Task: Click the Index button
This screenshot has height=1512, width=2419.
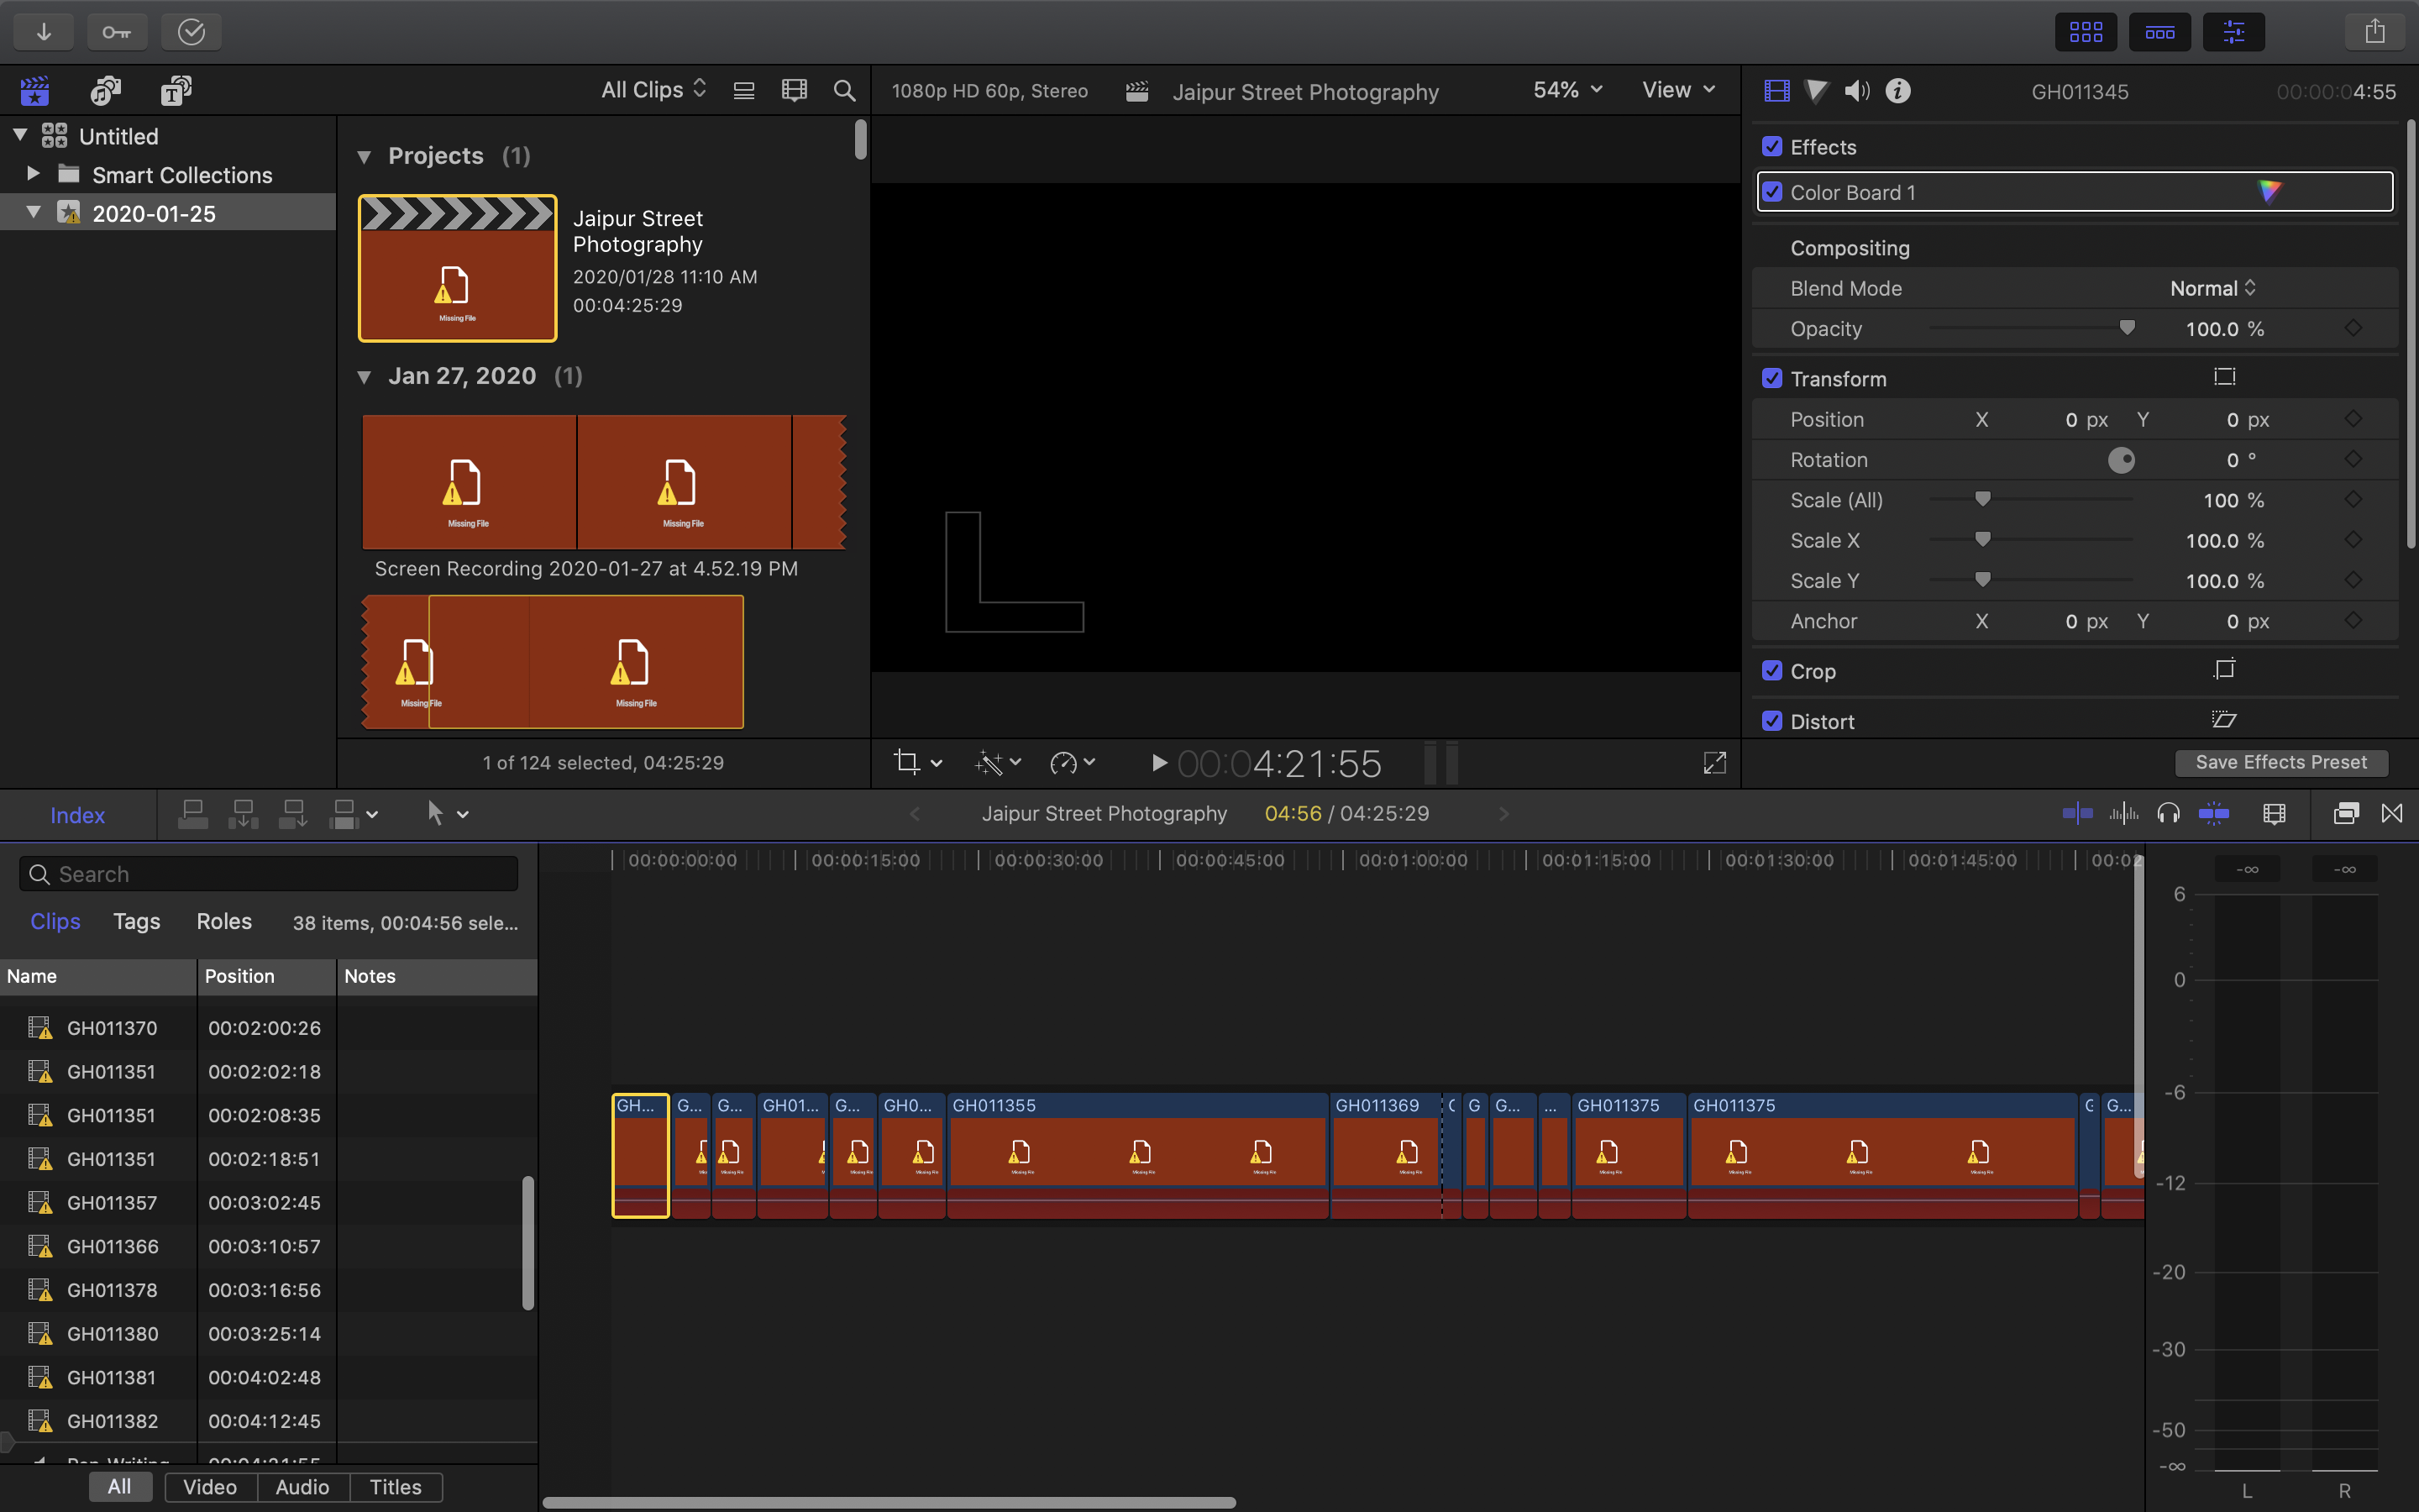Action: (x=77, y=815)
